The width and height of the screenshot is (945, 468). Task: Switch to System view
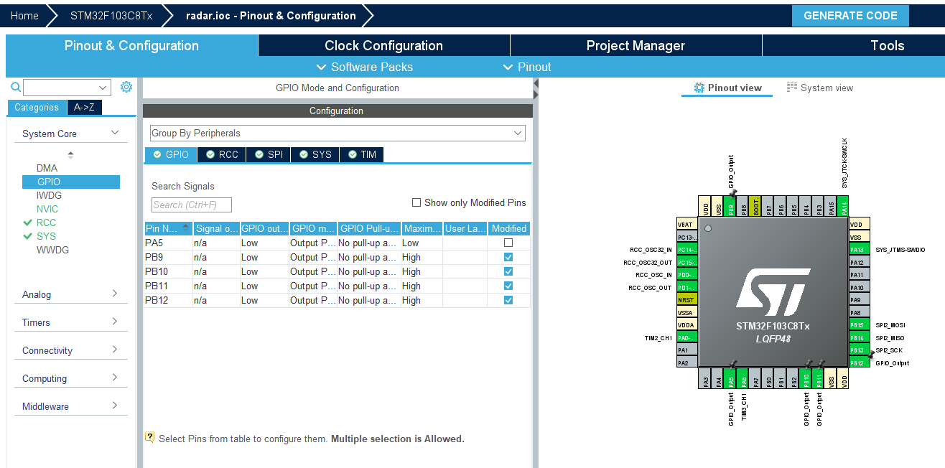tap(820, 88)
